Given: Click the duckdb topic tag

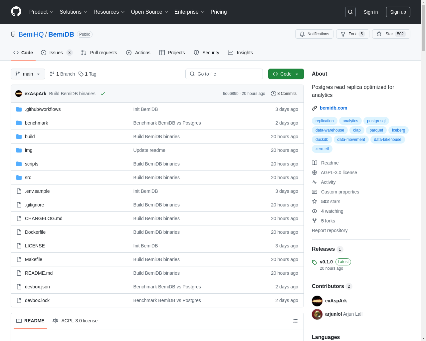Looking at the screenshot, I should [322, 140].
